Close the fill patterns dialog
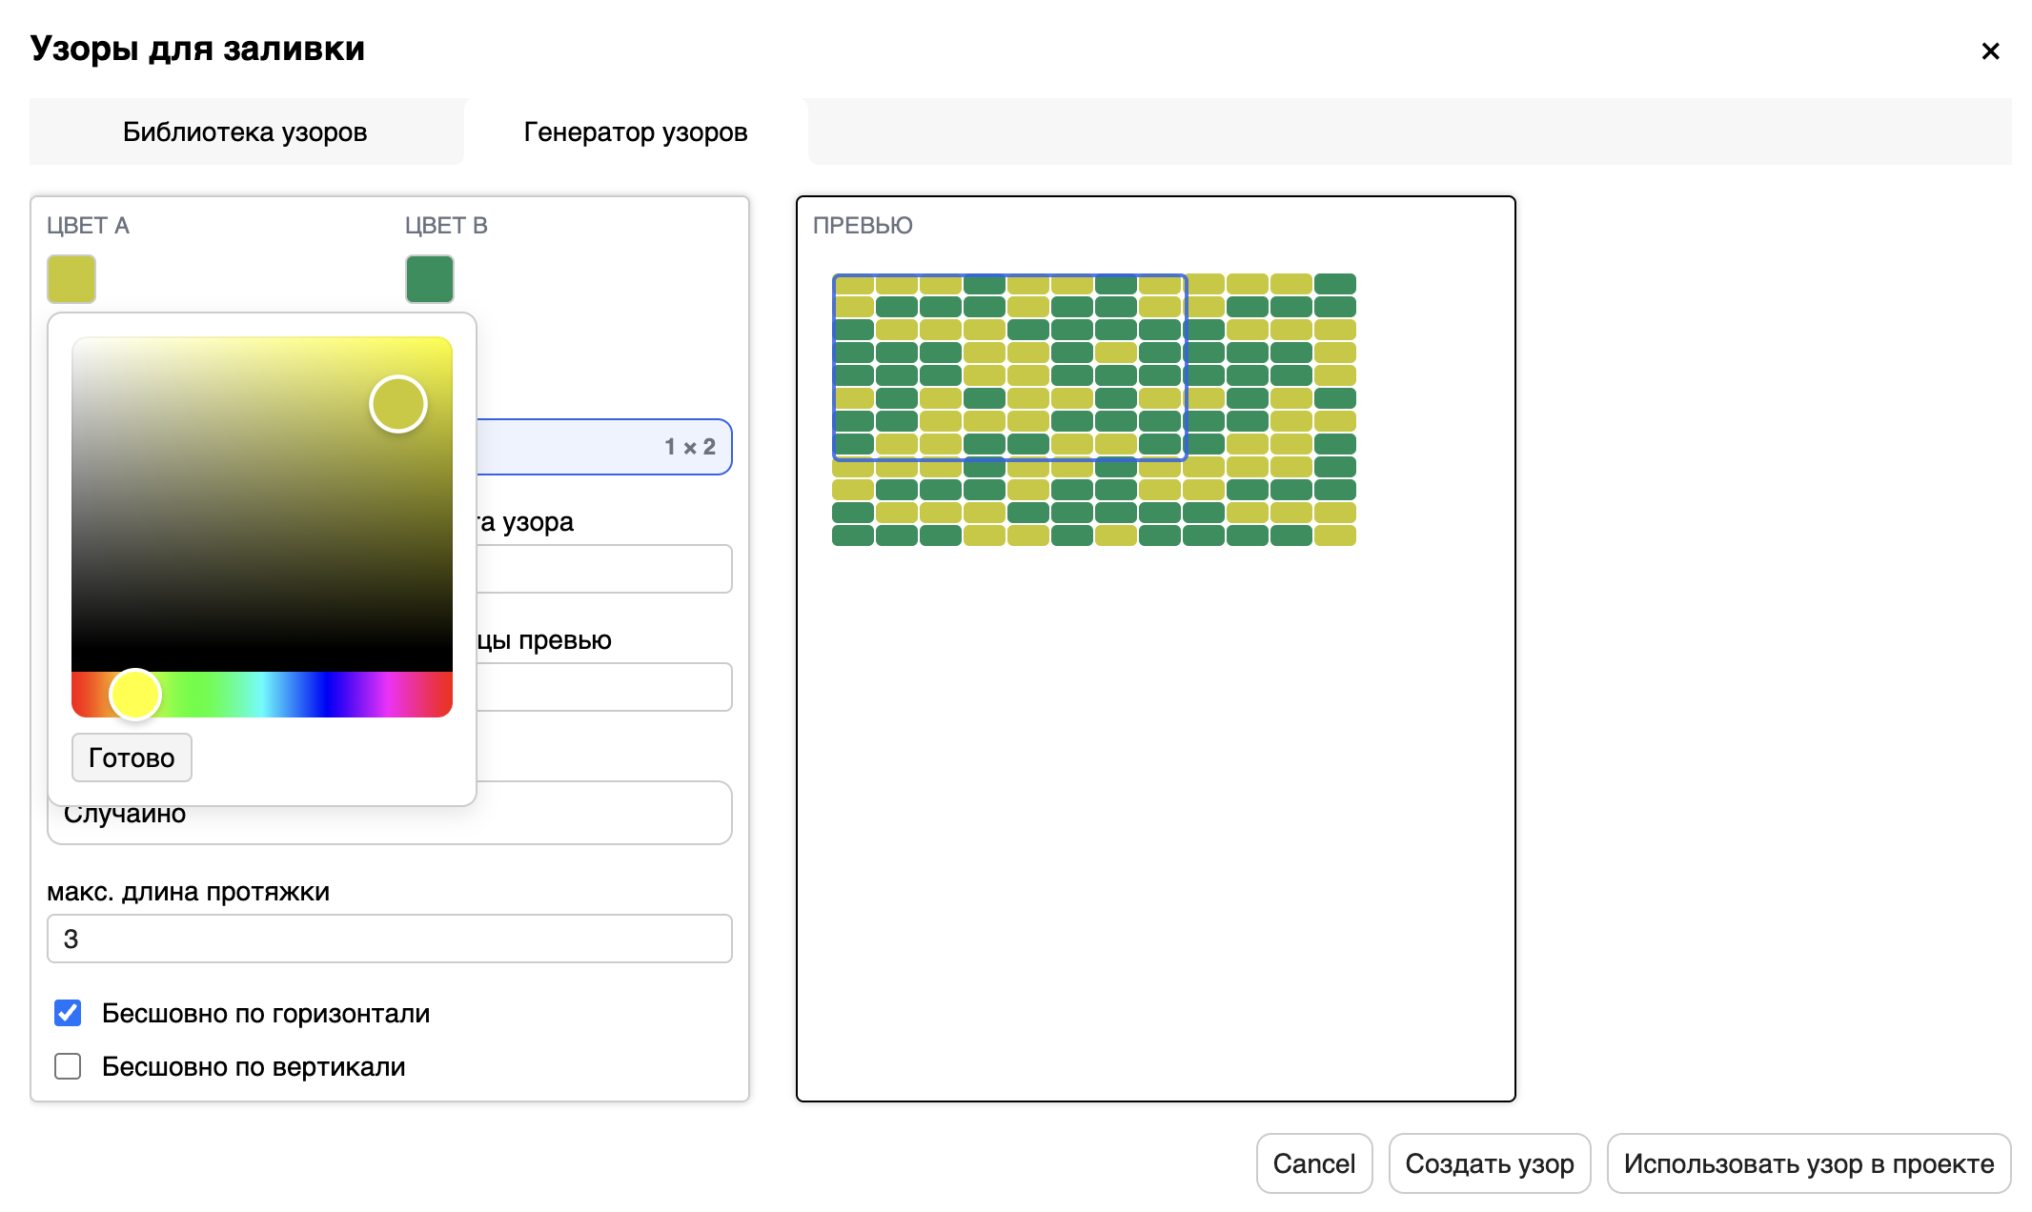The image size is (2032, 1212). [1990, 51]
